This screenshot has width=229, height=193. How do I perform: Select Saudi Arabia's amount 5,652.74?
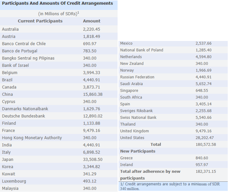(x=203, y=84)
